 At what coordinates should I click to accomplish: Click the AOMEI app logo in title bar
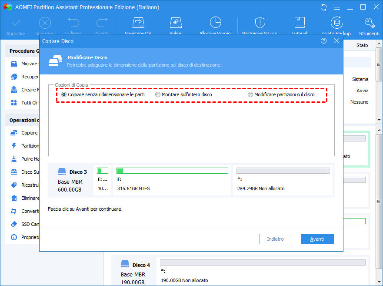(8, 7)
